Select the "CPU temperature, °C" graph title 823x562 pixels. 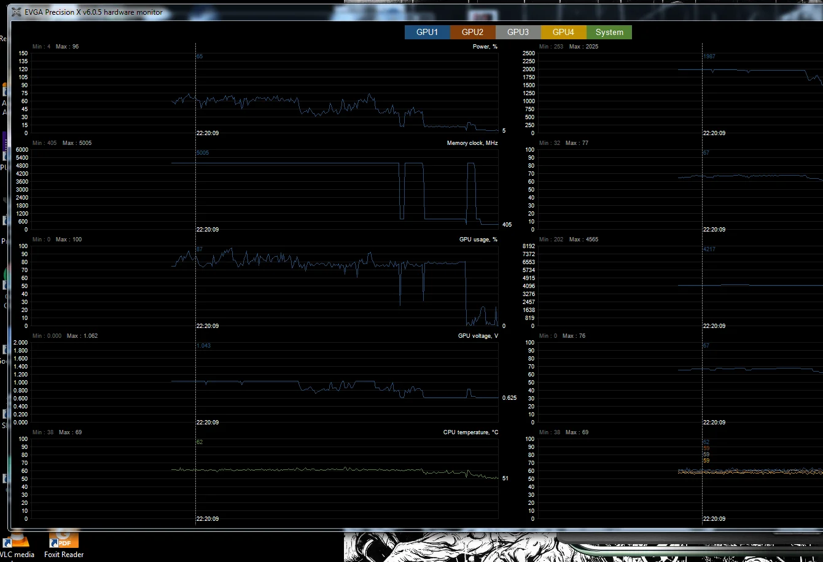[x=471, y=432]
